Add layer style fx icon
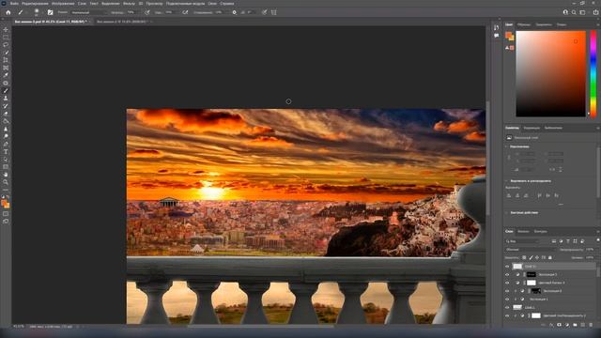 pyautogui.click(x=551, y=325)
